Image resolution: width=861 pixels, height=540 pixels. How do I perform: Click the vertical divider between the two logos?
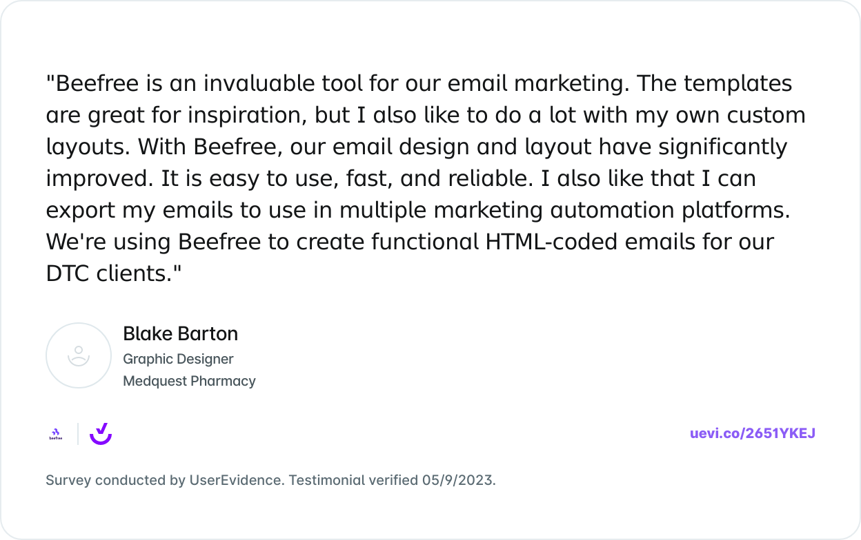(78, 434)
